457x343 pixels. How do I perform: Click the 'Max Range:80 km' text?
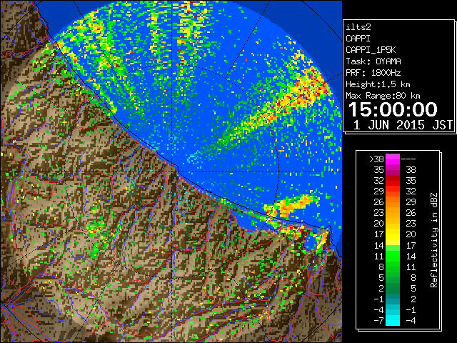[383, 96]
